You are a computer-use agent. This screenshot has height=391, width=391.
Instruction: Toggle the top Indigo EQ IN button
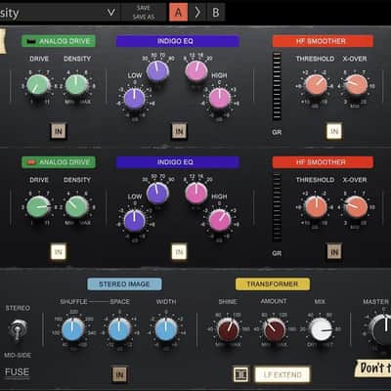[179, 131]
